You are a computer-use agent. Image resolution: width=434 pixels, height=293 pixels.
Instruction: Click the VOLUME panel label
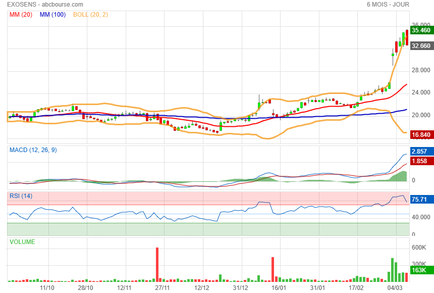pos(22,241)
